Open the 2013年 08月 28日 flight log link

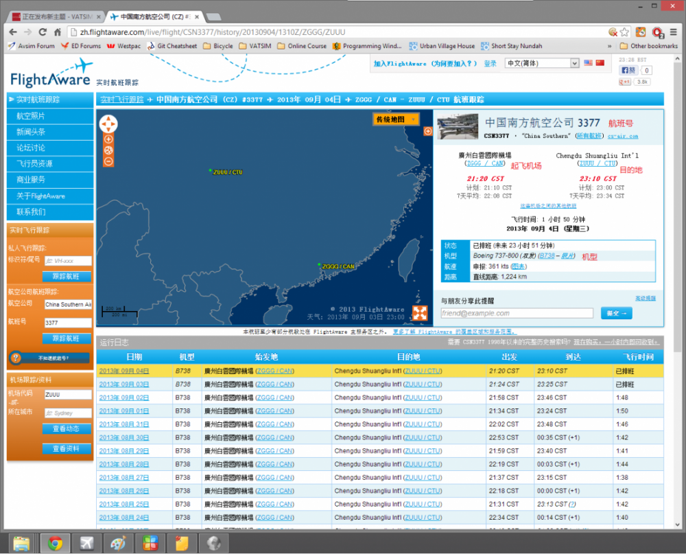point(124,464)
